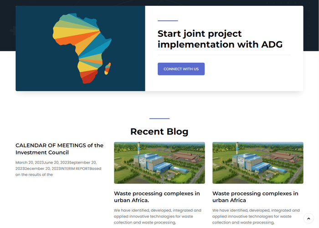
Task: Click the Recent Blog section heading
Action: tap(159, 132)
